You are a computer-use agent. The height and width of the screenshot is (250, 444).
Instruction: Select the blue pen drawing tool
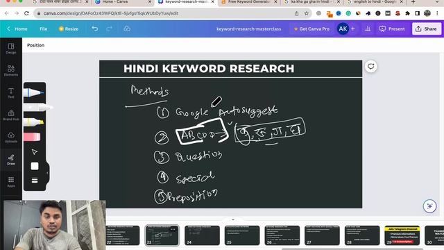(x=34, y=92)
